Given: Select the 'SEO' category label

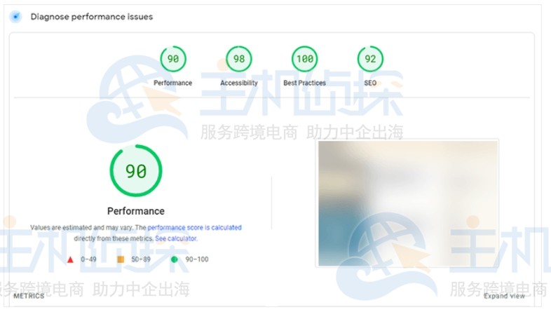Looking at the screenshot, I should 370,83.
